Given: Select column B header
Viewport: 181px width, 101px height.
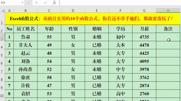Looking at the screenshot, I should click(x=26, y=11).
